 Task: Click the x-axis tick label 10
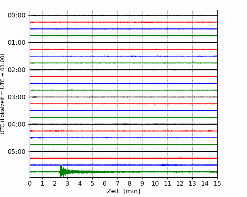pyautogui.click(x=155, y=183)
